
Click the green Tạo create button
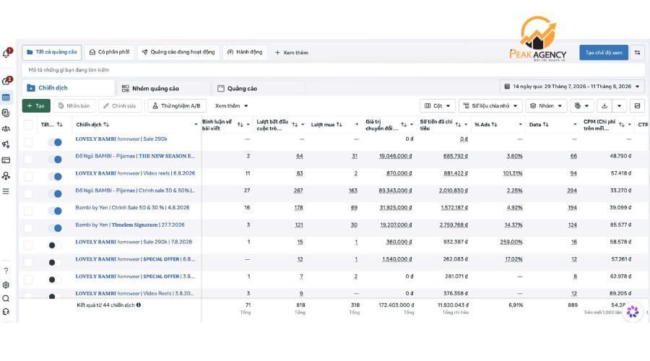tap(36, 105)
